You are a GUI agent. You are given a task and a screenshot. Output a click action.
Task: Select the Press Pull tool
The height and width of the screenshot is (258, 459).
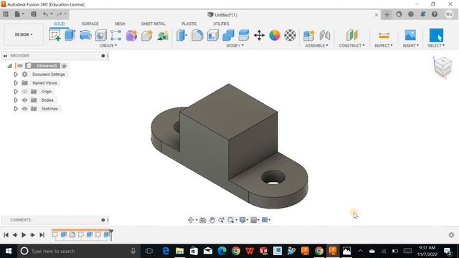coord(181,35)
